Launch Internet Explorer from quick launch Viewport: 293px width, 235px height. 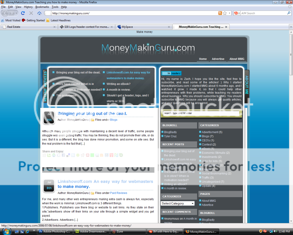[x=27, y=232]
